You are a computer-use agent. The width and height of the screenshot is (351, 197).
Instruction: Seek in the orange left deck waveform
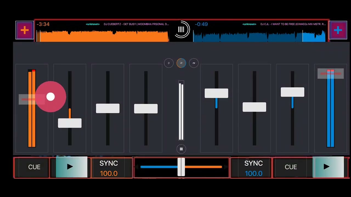(103, 36)
